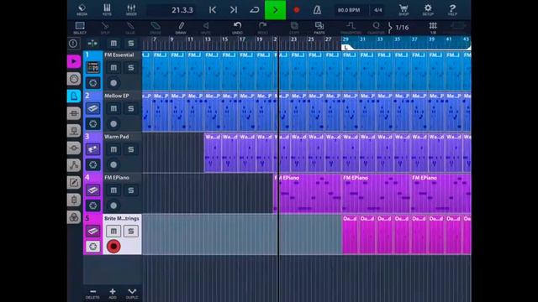Click Duplicate track button

(x=132, y=294)
